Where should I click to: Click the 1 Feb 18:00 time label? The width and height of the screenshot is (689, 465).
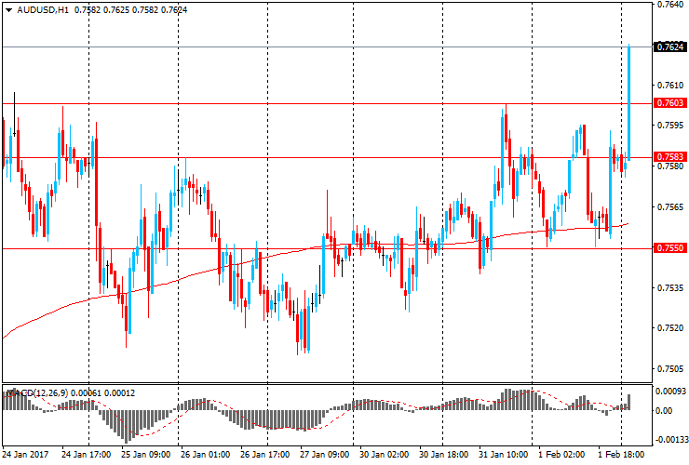pos(620,456)
